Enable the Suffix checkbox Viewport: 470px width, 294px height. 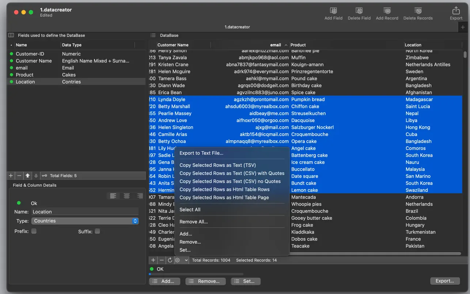[97, 231]
